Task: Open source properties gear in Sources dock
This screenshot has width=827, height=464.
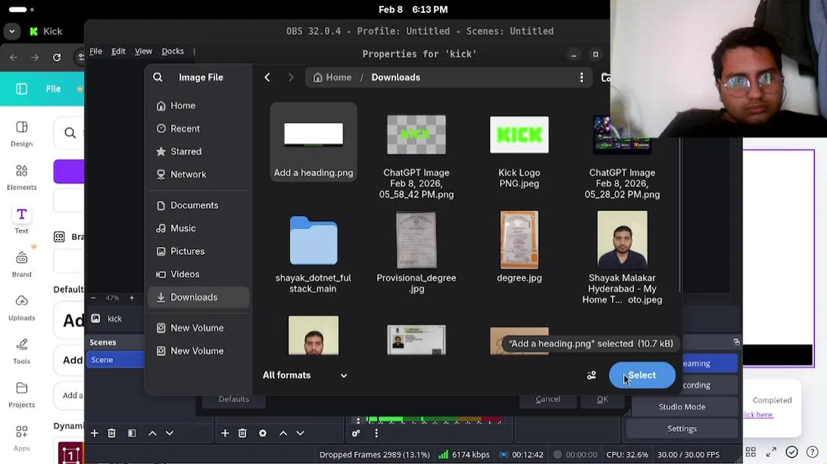Action: tap(263, 433)
